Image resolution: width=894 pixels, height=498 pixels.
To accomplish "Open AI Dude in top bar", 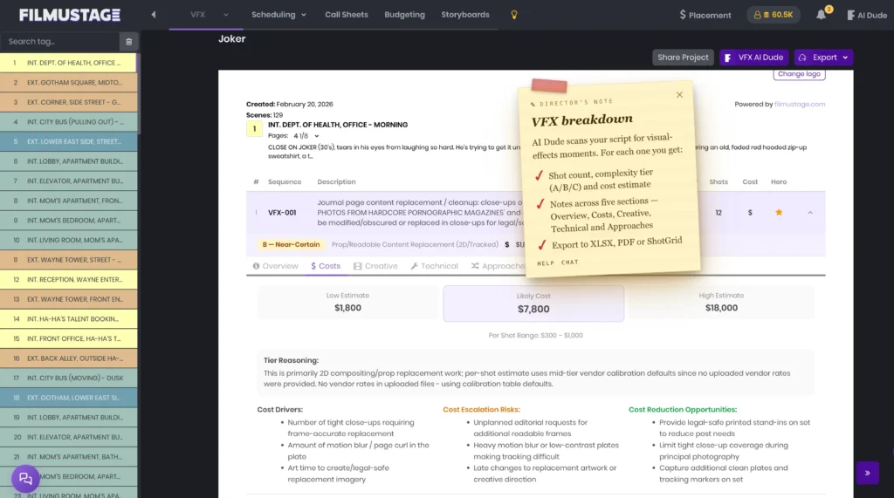I will pyautogui.click(x=867, y=16).
